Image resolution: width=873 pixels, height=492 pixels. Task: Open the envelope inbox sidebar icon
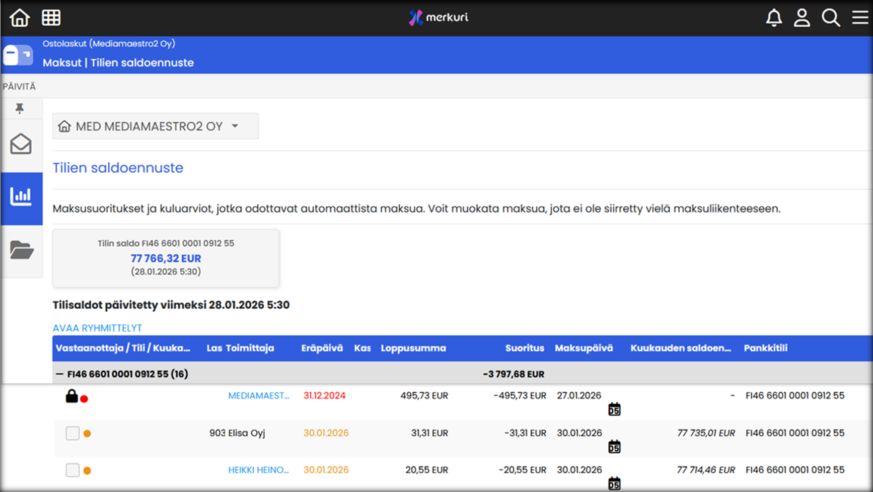[21, 145]
